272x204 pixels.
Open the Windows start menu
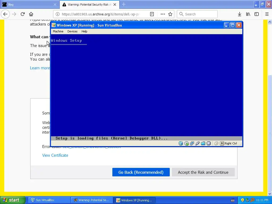pos(13,200)
